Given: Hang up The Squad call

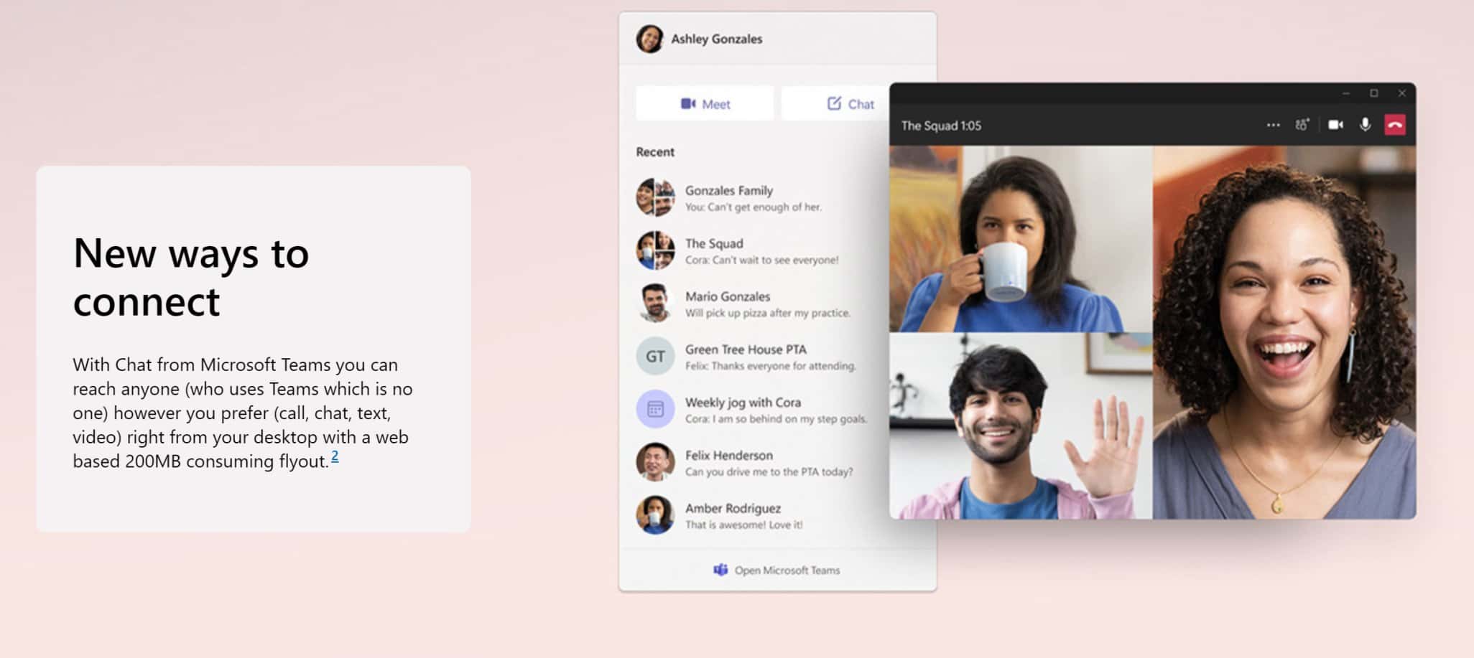Looking at the screenshot, I should pos(1395,126).
